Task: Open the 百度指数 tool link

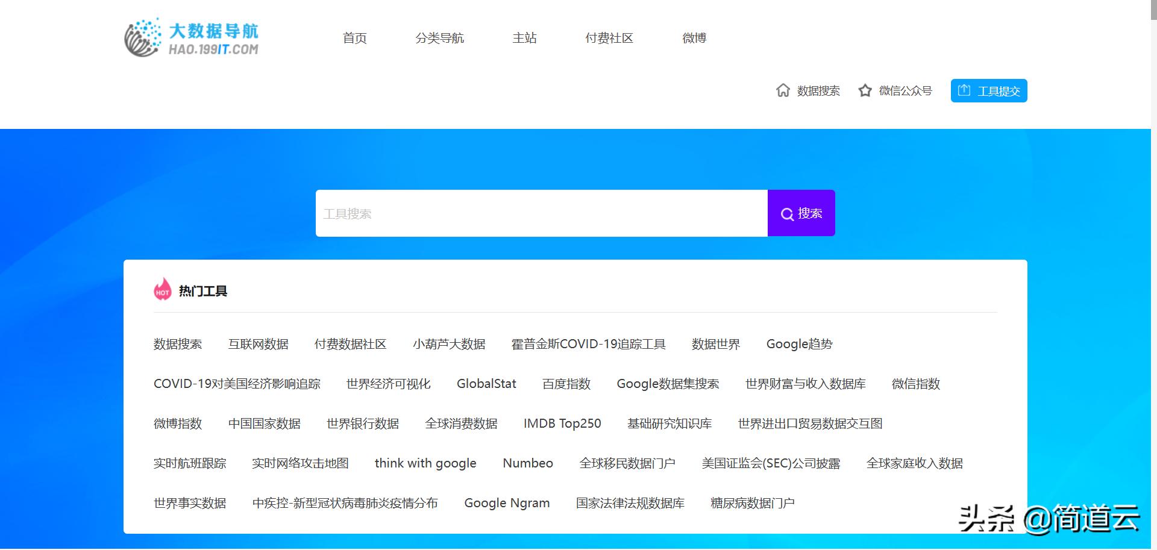Action: tap(565, 384)
